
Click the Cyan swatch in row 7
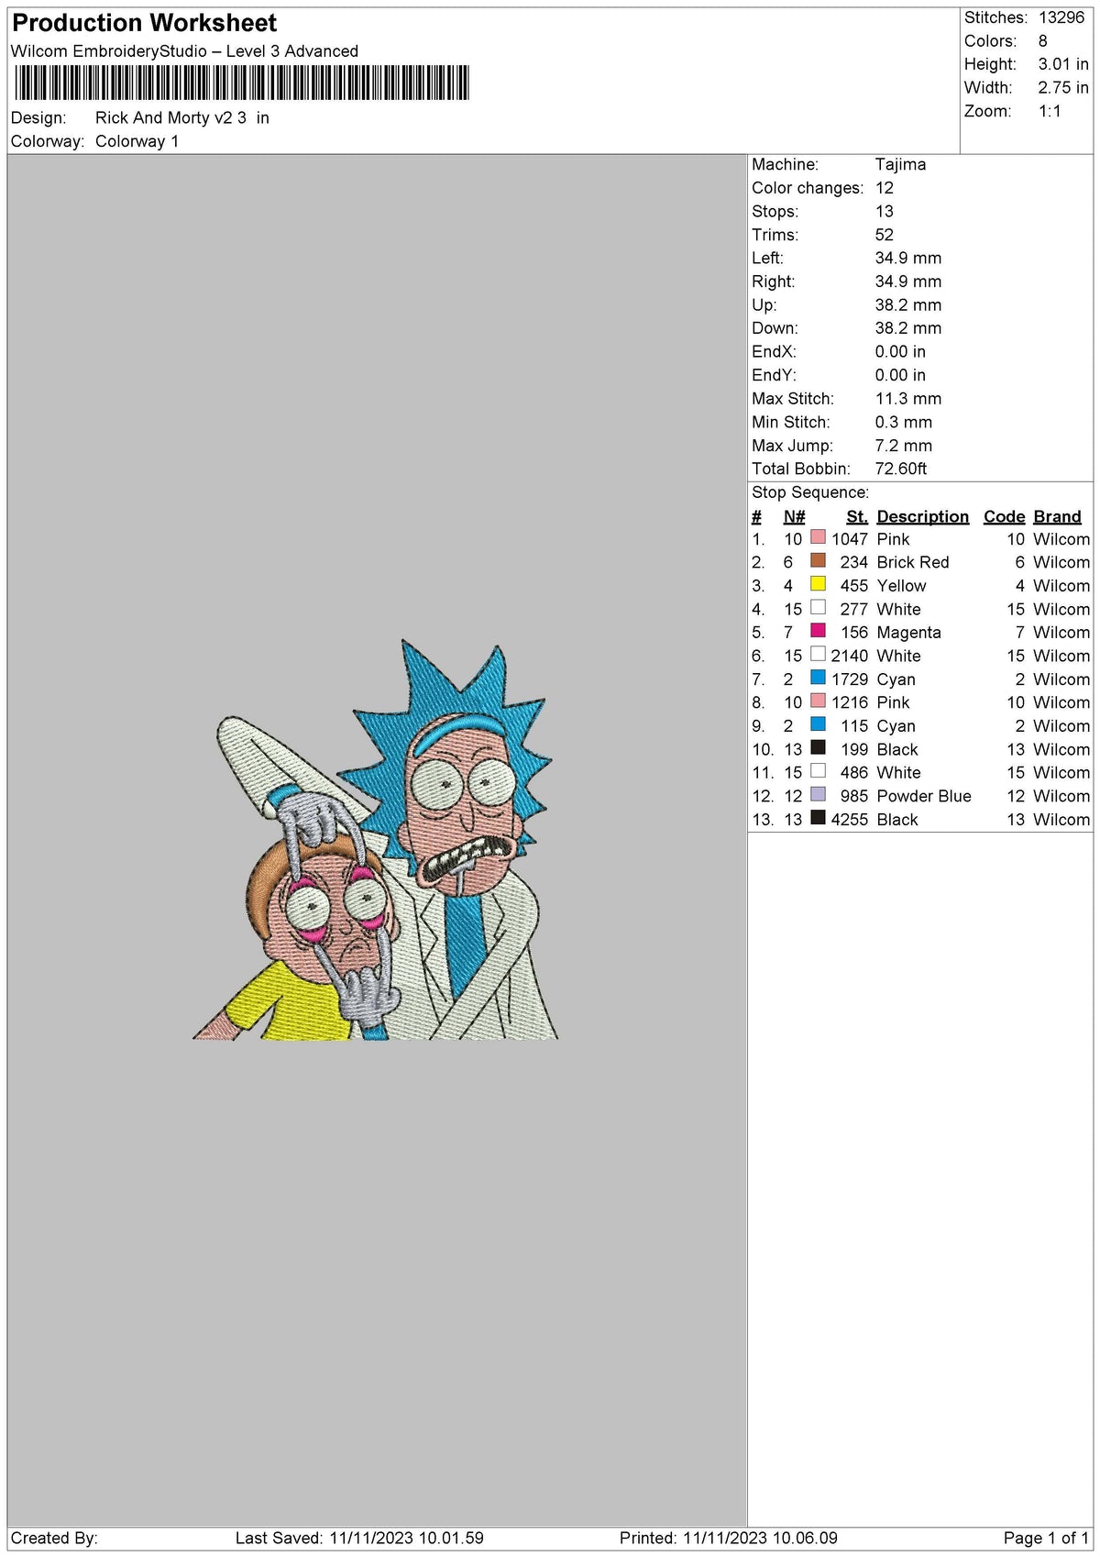818,678
